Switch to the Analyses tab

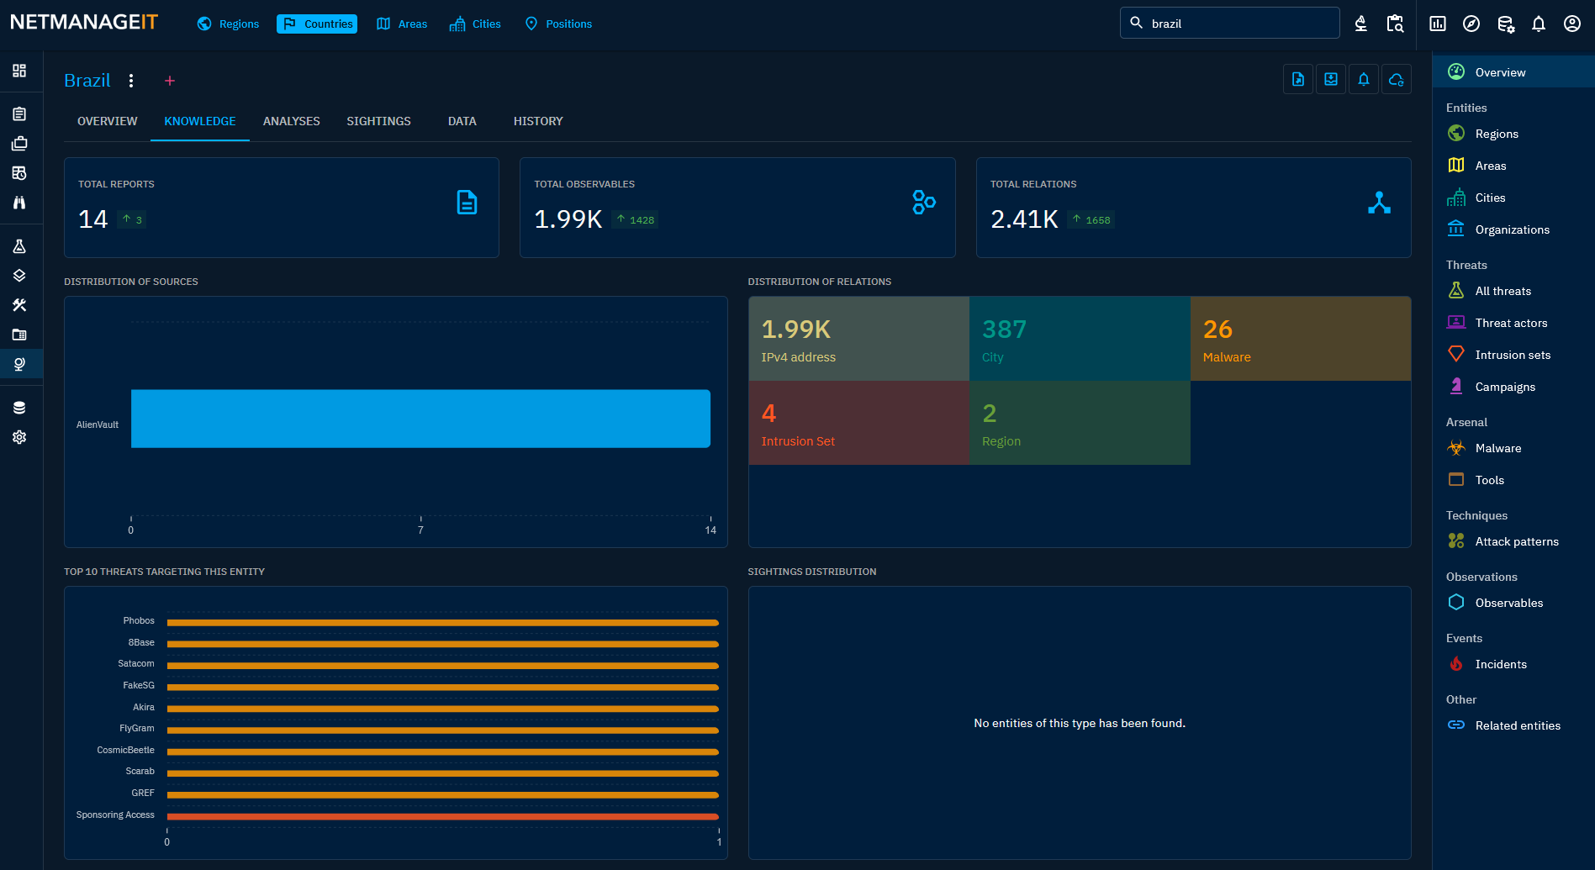(291, 121)
